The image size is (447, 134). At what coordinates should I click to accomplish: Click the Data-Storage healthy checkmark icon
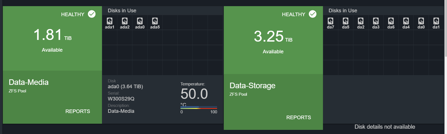pyautogui.click(x=313, y=14)
